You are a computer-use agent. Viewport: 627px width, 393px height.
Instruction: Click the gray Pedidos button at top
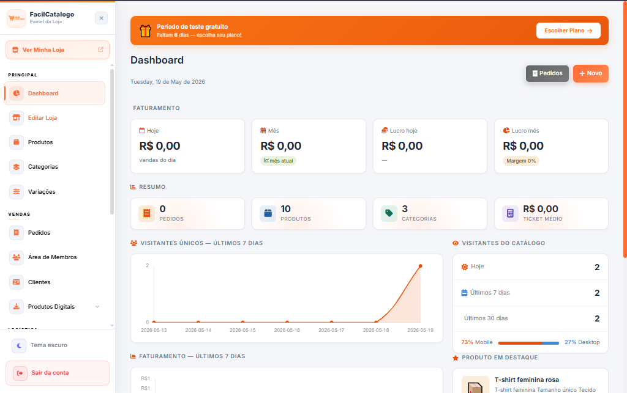point(547,73)
